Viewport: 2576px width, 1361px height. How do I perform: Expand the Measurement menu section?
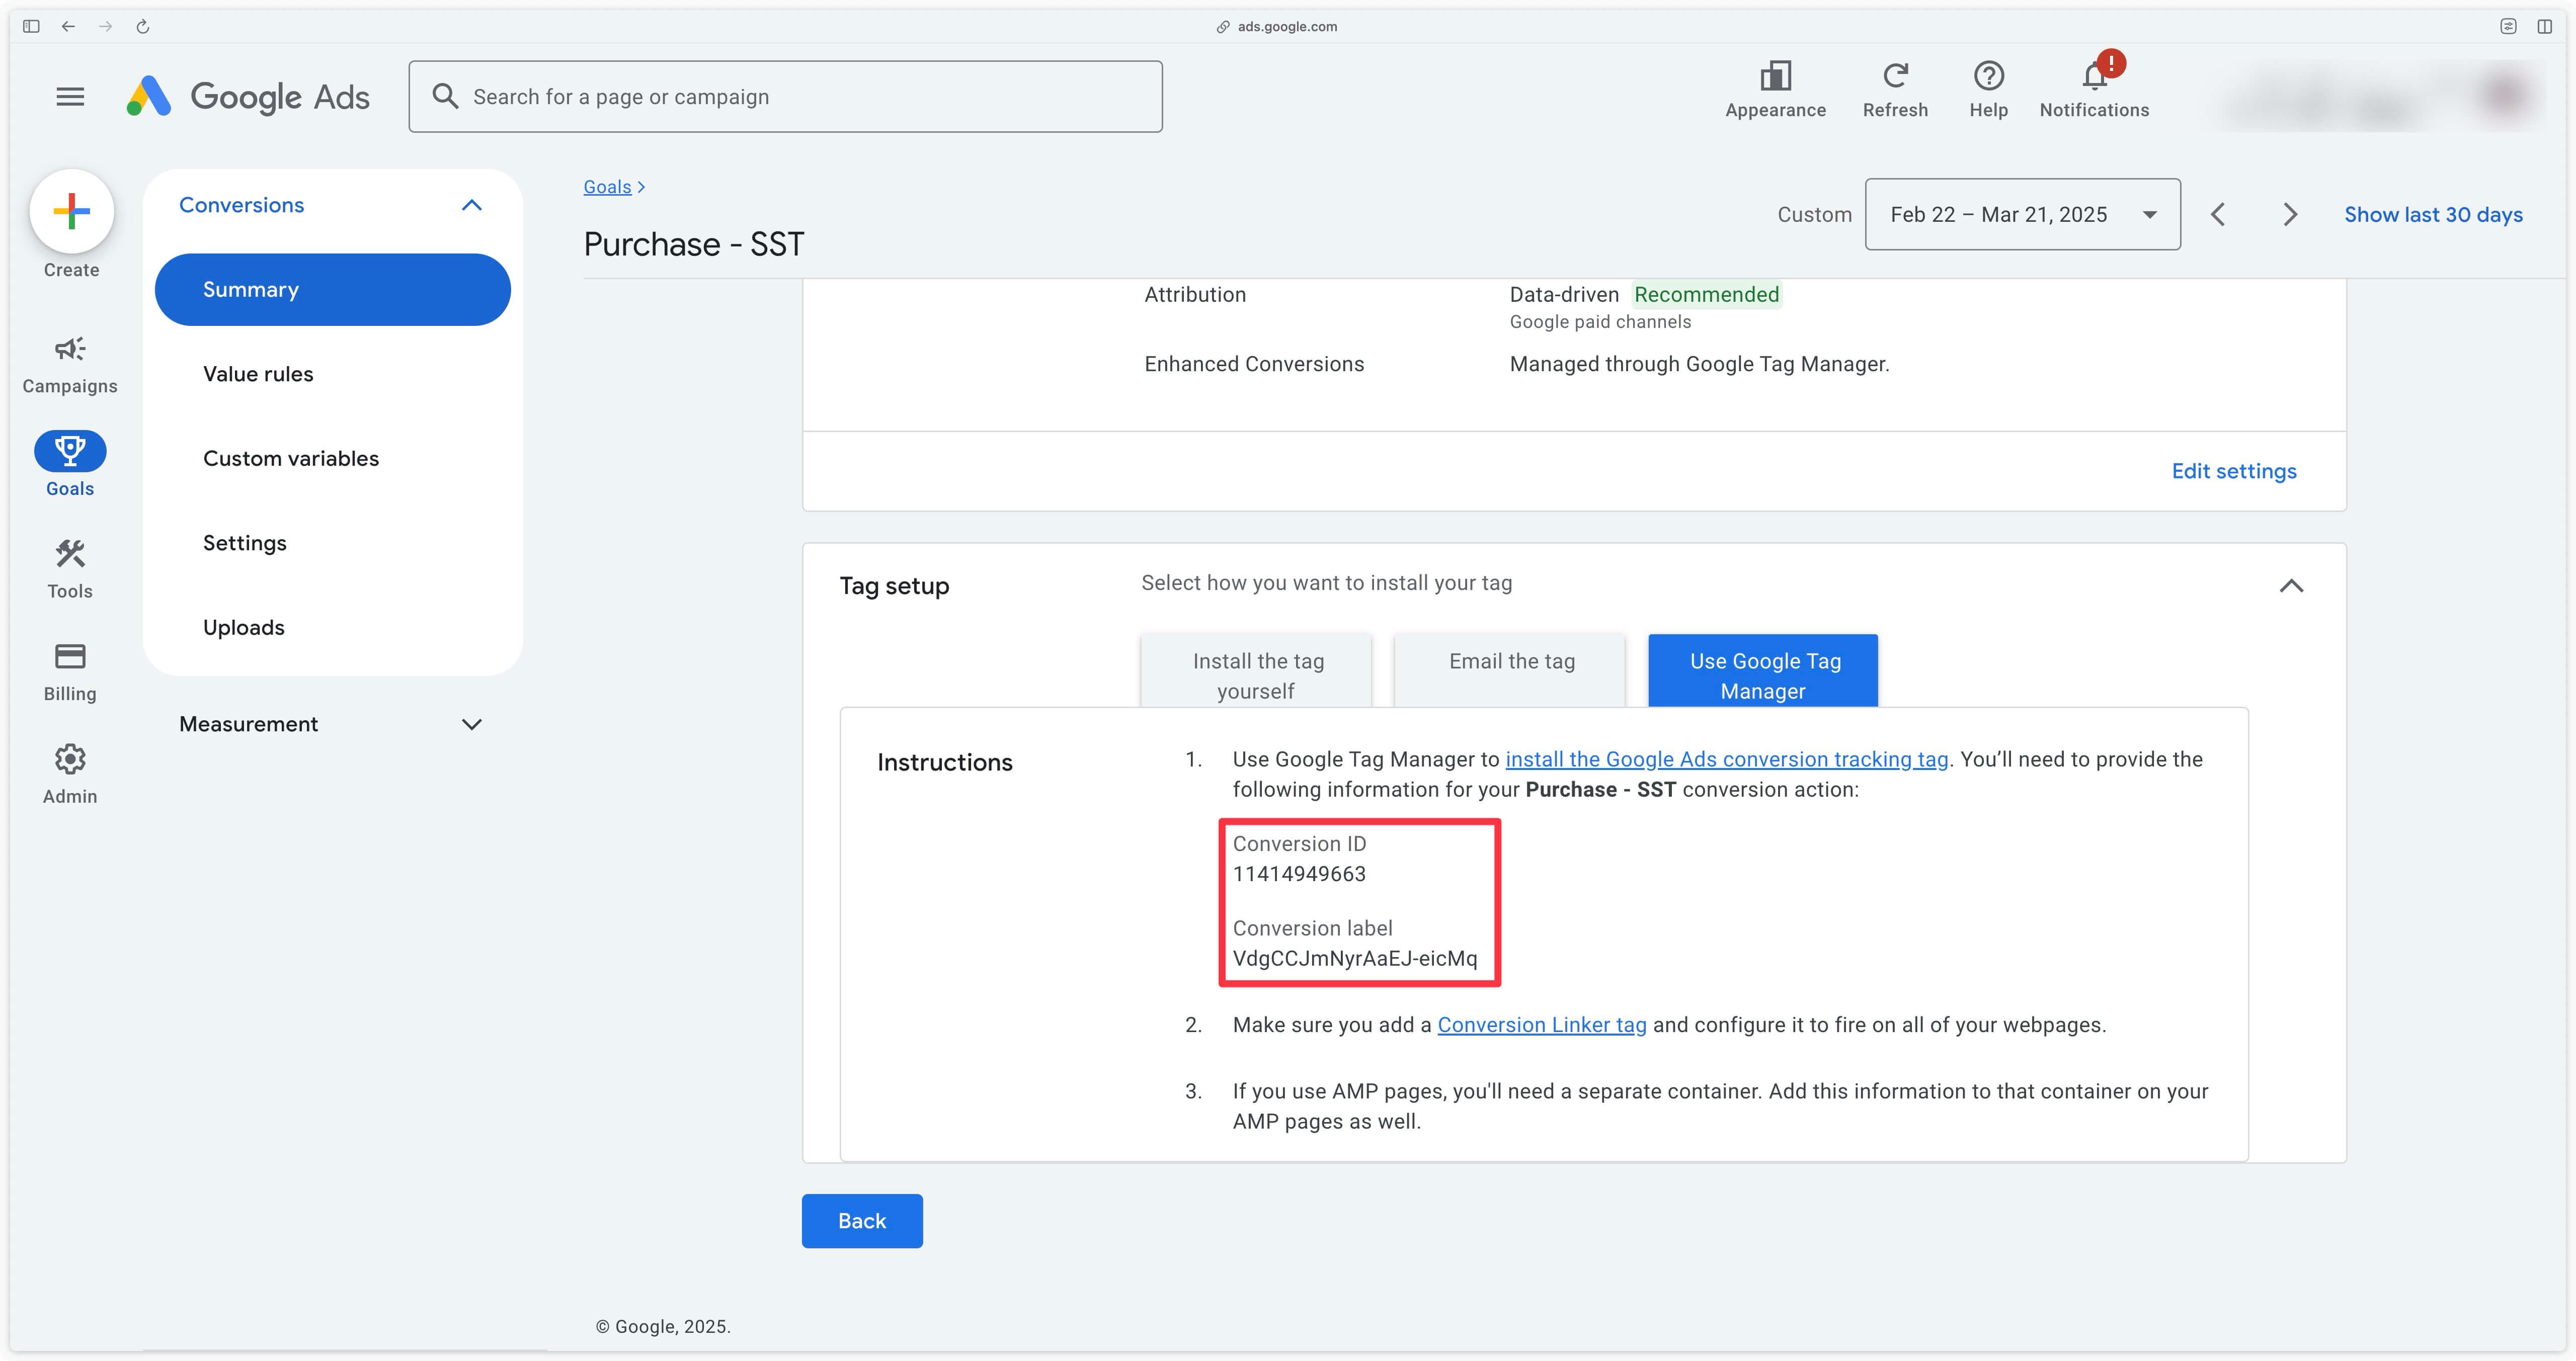[x=471, y=724]
